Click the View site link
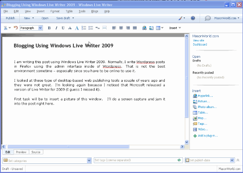243x173 pixels. (x=199, y=41)
